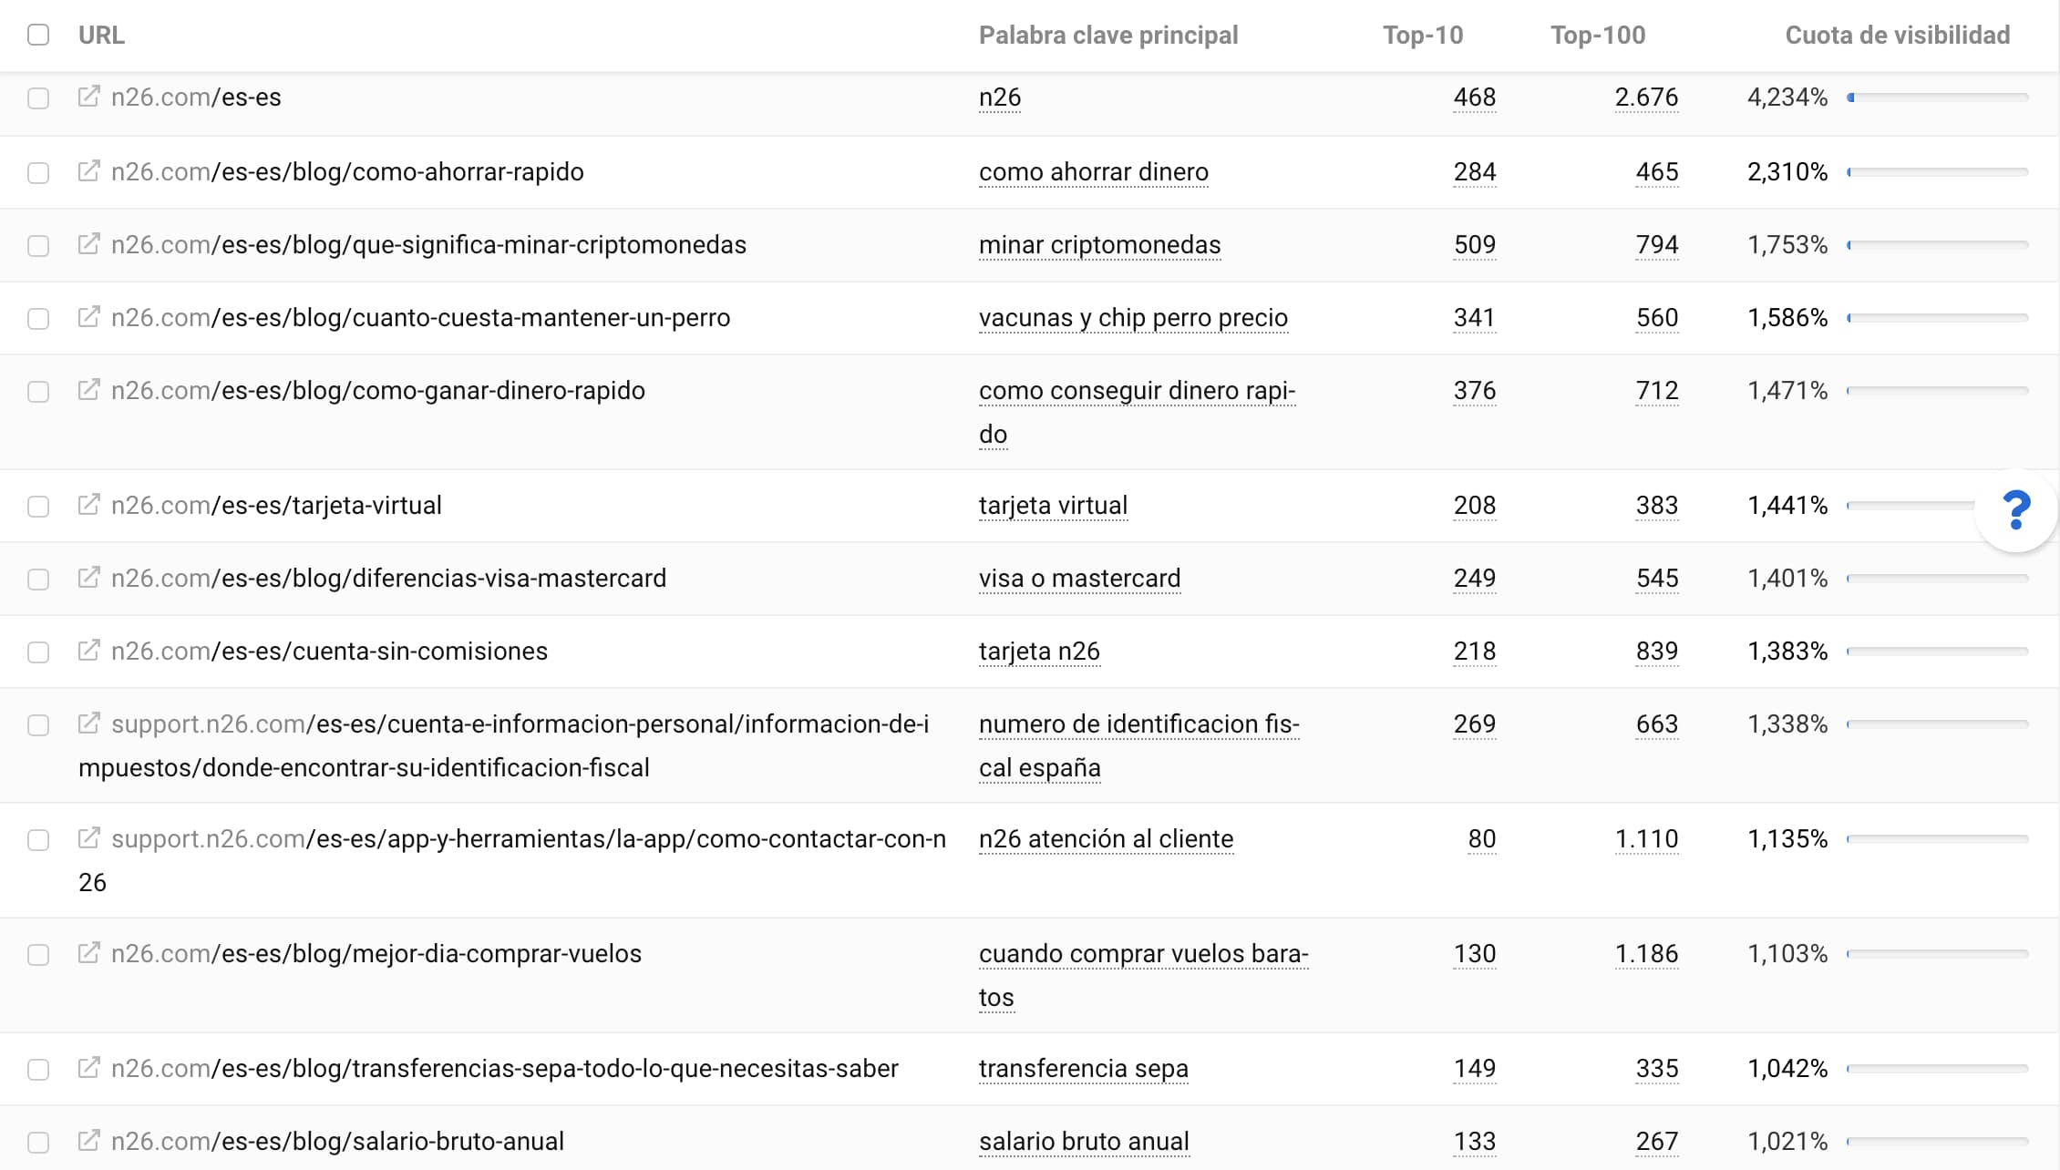Click external link icon for salario-bruto-anual
This screenshot has height=1170, width=2060.
(x=88, y=1141)
